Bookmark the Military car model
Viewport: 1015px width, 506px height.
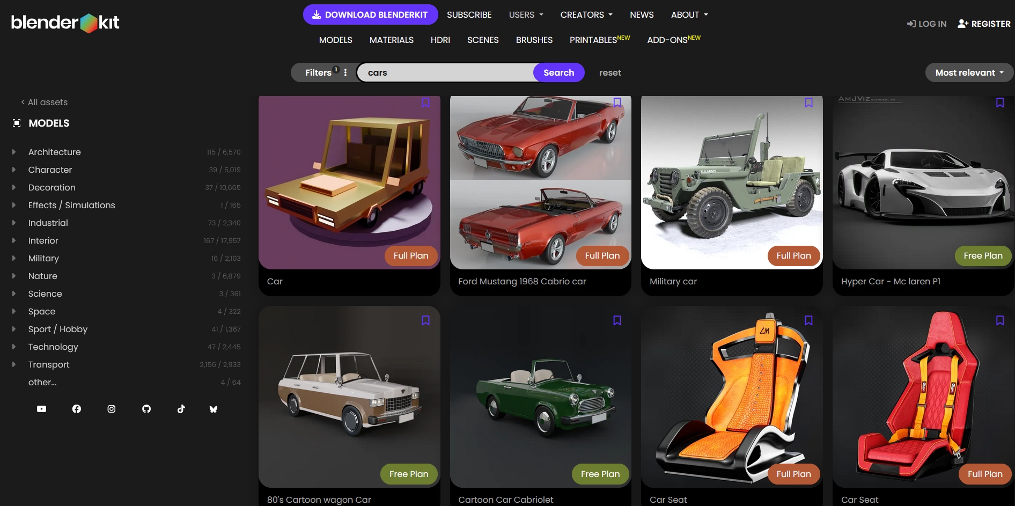pyautogui.click(x=808, y=102)
